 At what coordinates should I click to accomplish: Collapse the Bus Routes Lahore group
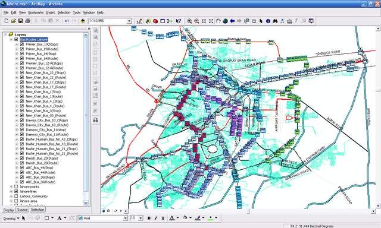coord(11,39)
